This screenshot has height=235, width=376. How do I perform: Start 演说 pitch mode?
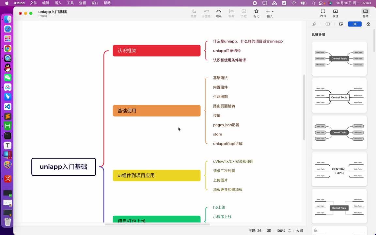click(x=336, y=13)
